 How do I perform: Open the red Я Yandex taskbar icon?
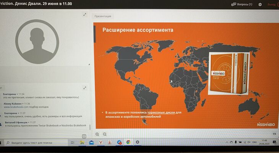[110, 142]
